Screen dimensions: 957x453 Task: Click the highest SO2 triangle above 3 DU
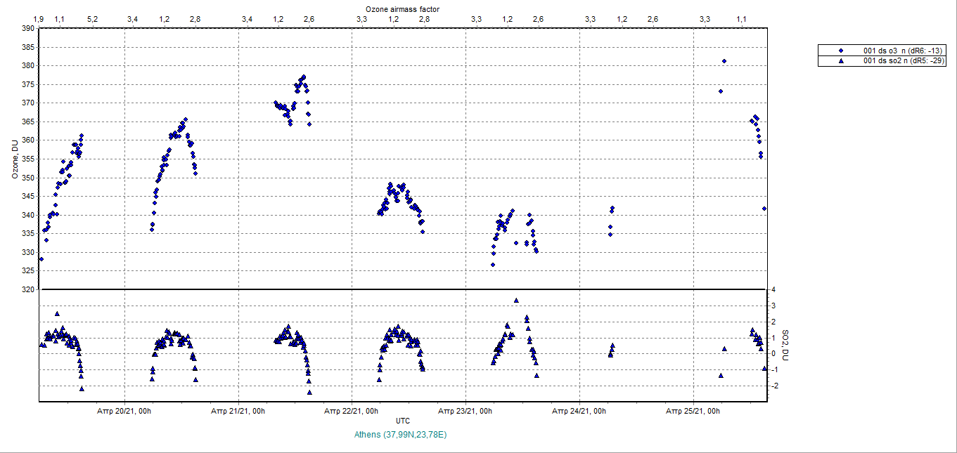coord(516,301)
